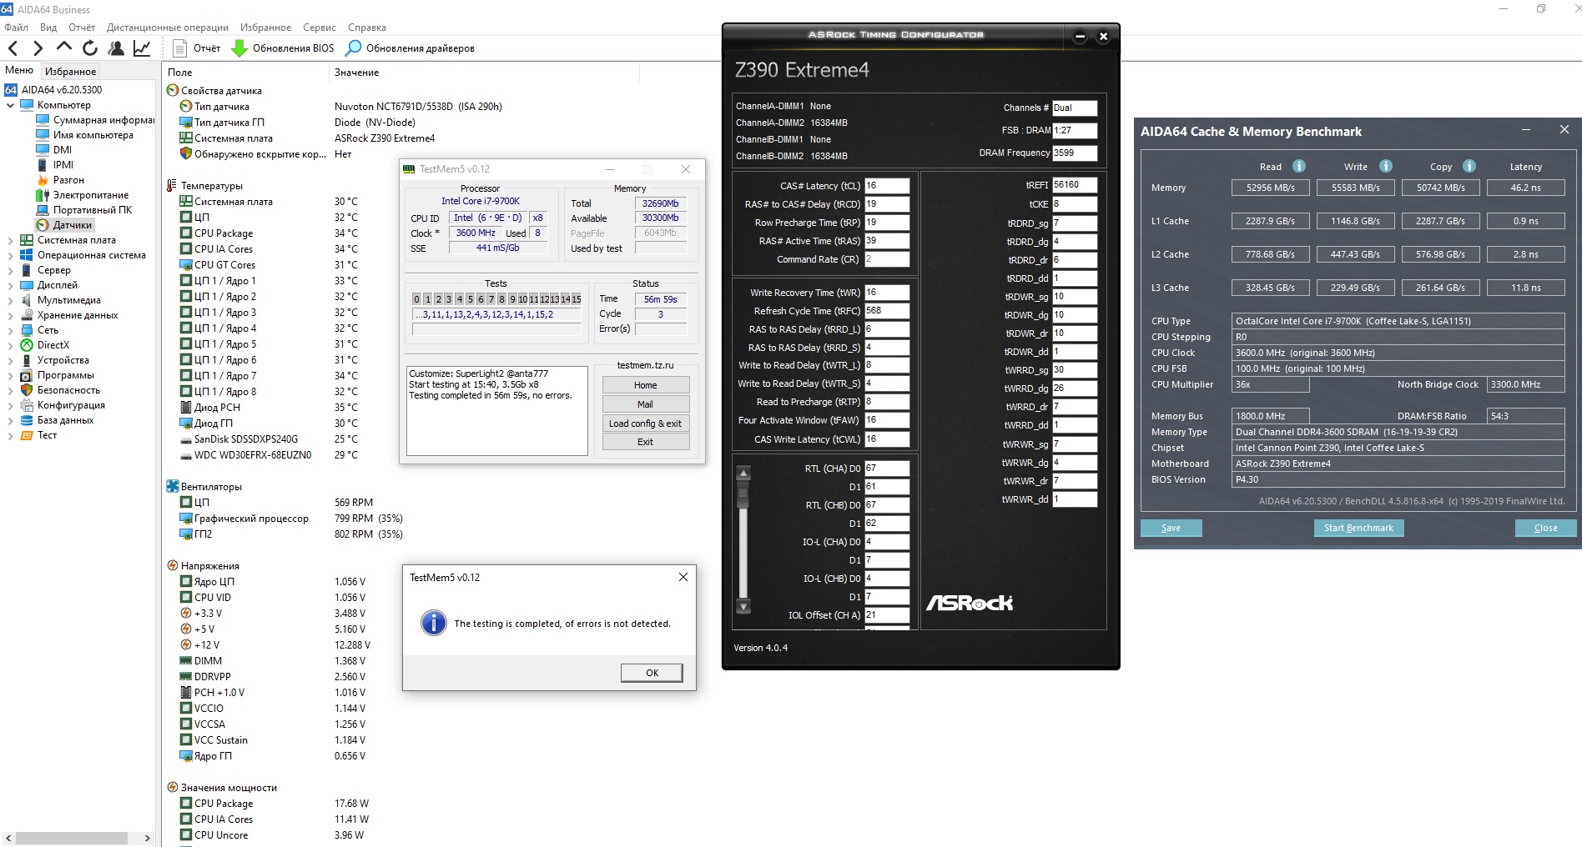Click the Command Rate (CR) value field

tap(887, 259)
